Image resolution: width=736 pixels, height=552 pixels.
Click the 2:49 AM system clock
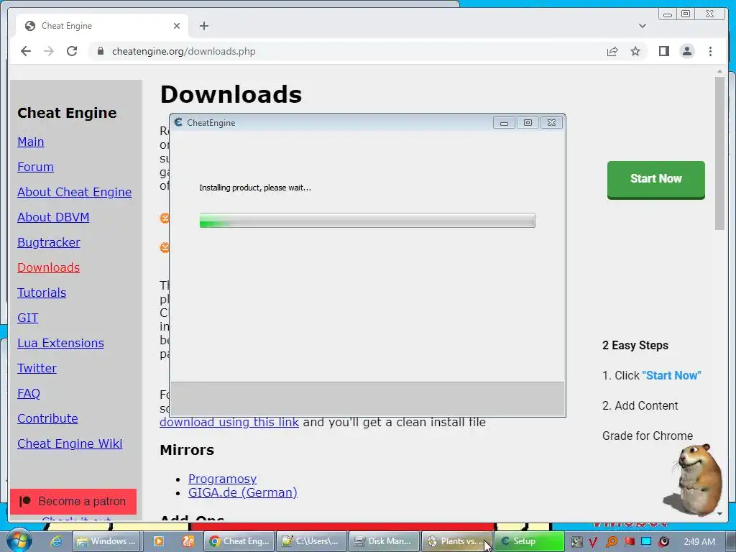pos(699,542)
